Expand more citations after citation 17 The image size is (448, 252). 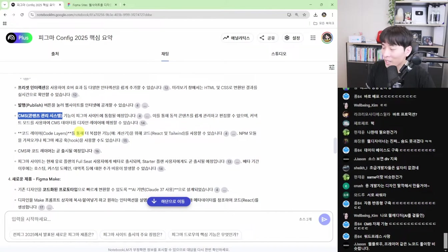pos(49,207)
